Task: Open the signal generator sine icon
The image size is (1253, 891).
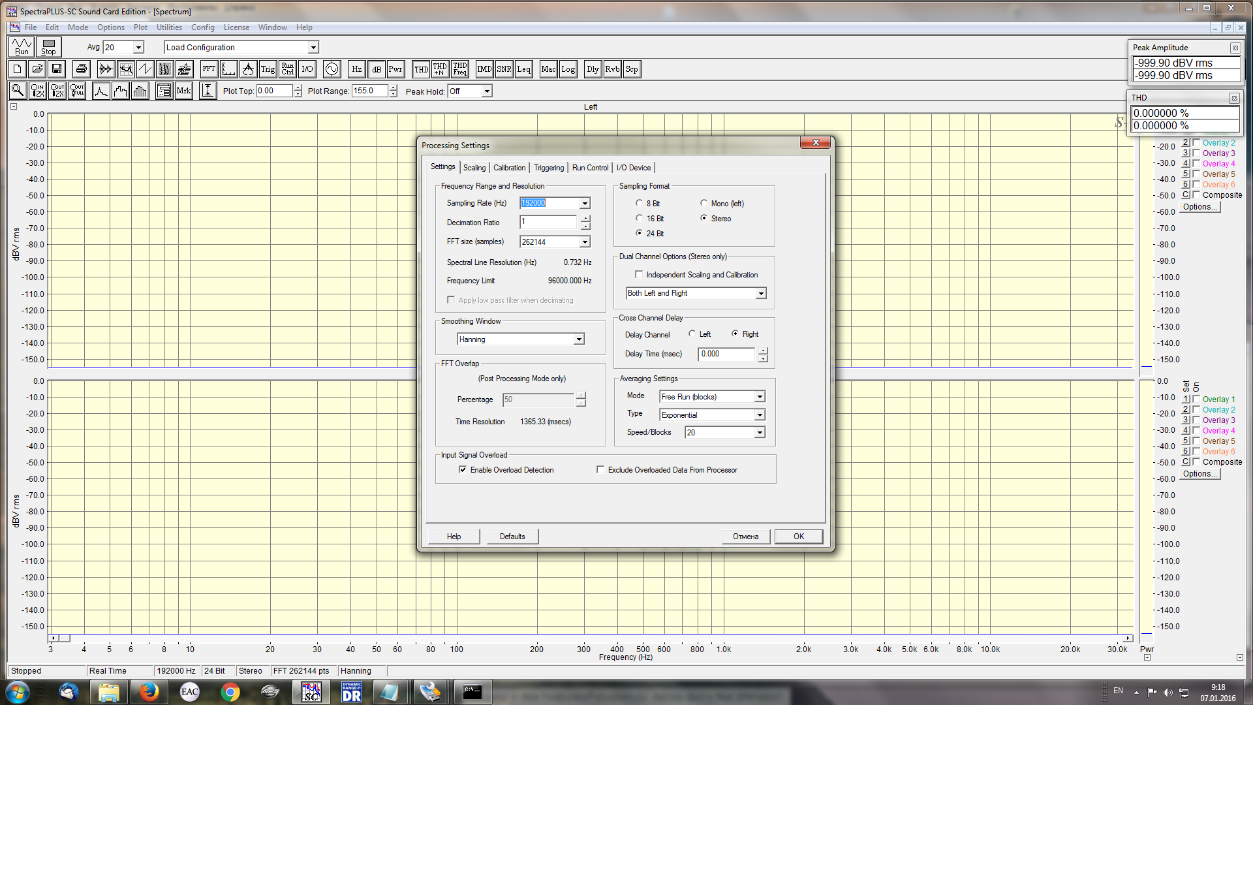Action: click(x=332, y=69)
